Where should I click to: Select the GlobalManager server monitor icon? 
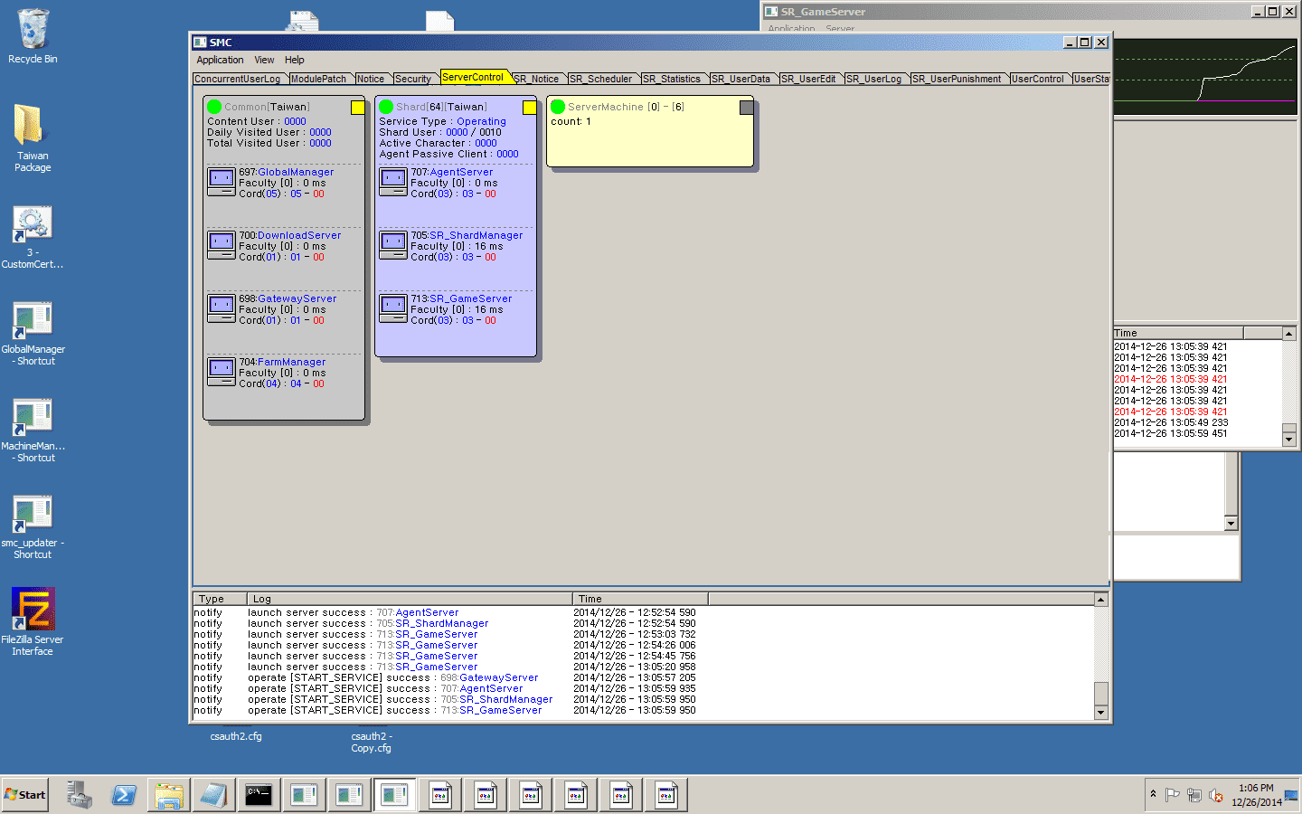(222, 181)
